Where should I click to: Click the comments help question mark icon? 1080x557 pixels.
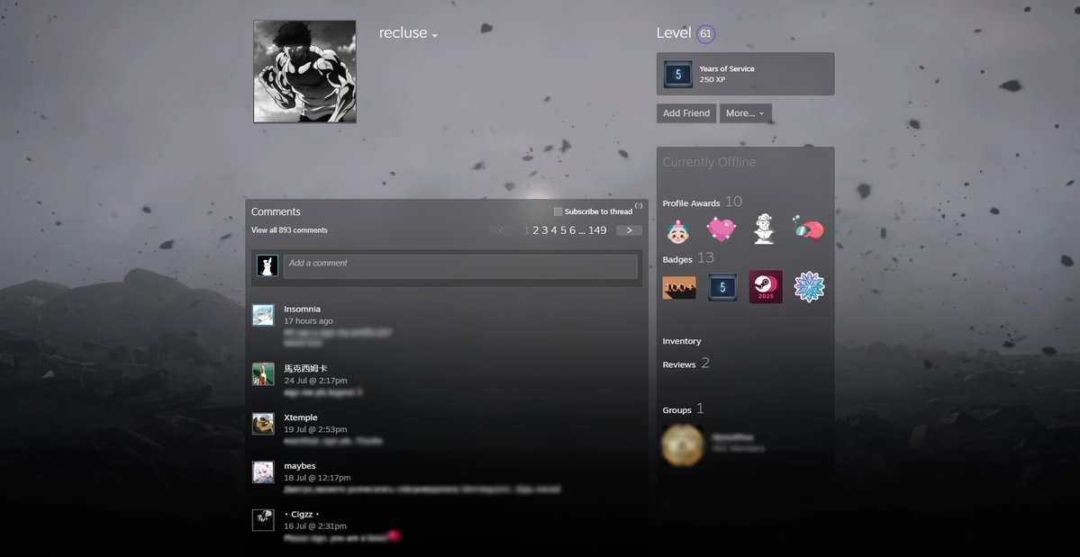coord(639,205)
